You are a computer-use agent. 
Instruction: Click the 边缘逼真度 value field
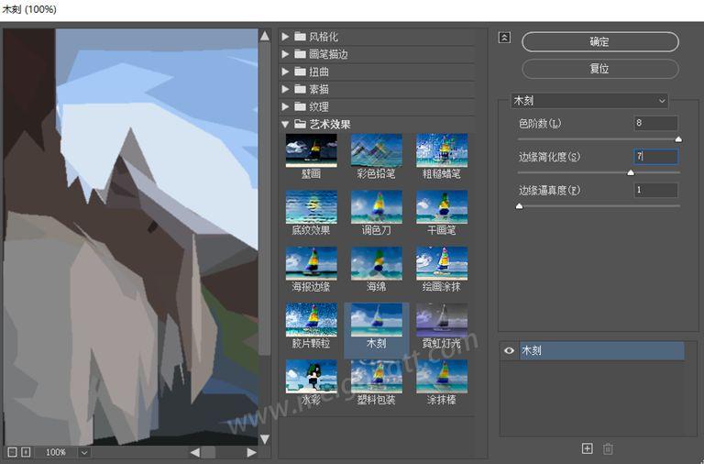(x=655, y=190)
